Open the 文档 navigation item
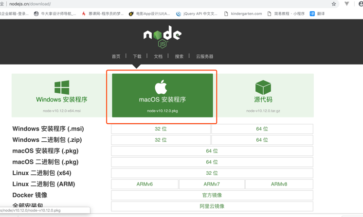Viewport: 363px width, 217px height. 158,56
